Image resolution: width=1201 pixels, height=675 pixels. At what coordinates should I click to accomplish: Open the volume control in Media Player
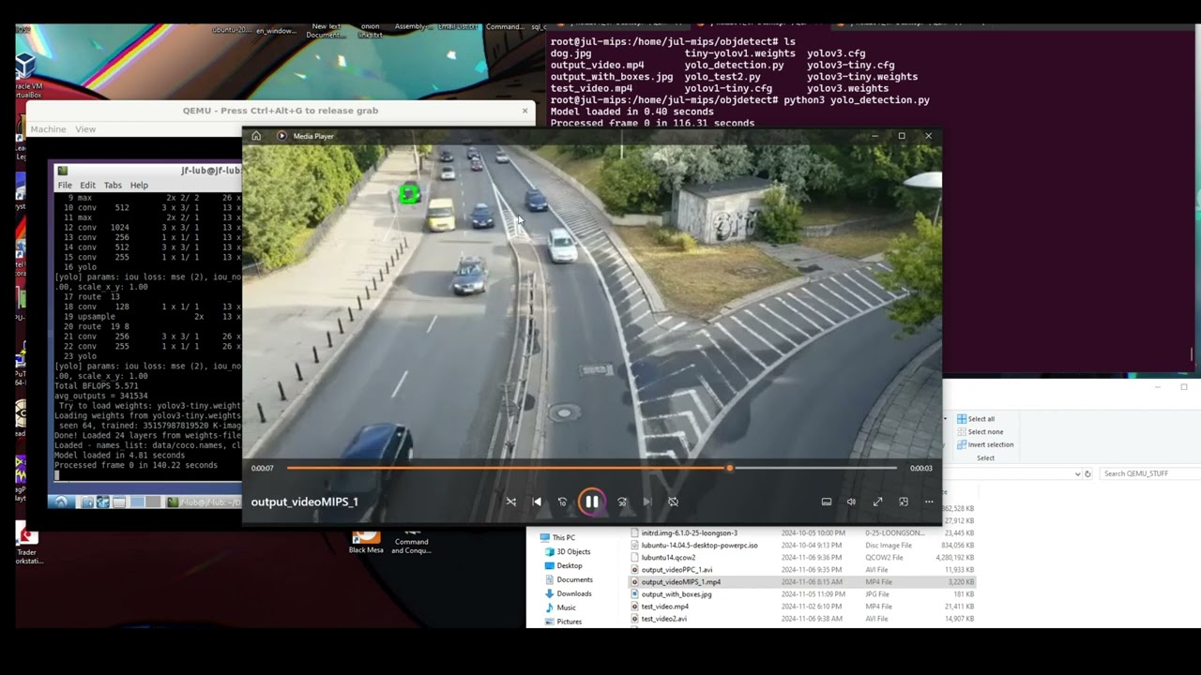[851, 502]
